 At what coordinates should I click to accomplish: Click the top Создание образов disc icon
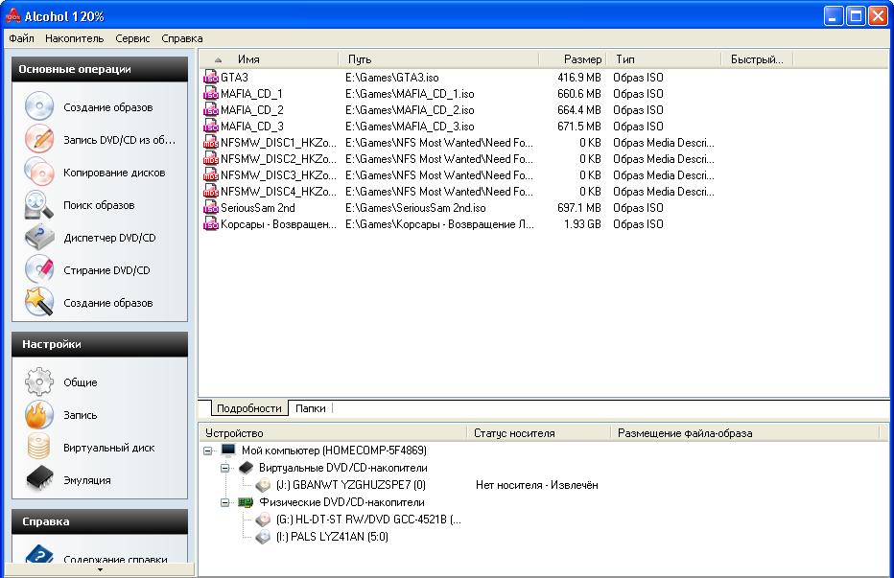pyautogui.click(x=38, y=106)
